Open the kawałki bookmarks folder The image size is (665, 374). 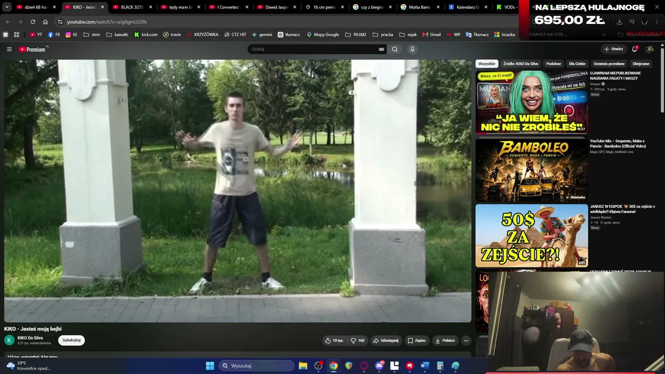pyautogui.click(x=117, y=35)
